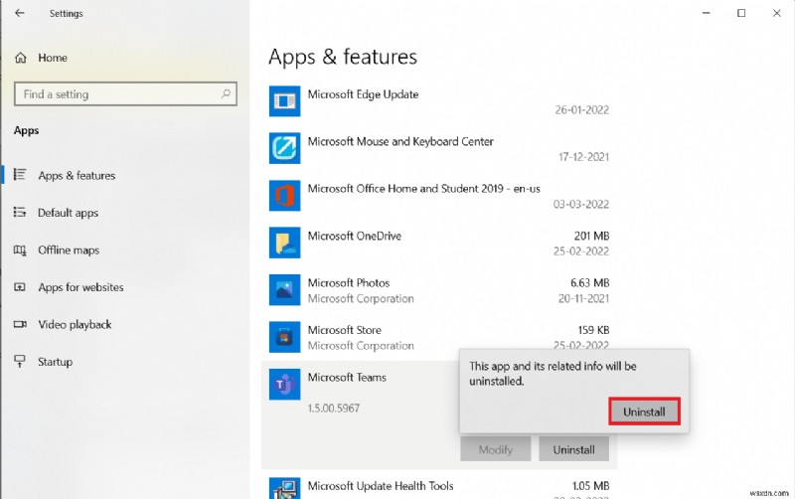
Task: Click the Apps & features list icon
Action: tap(20, 174)
